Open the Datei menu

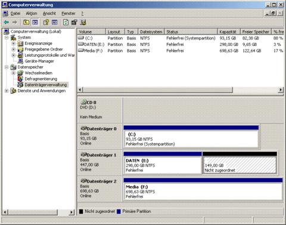tap(15, 13)
